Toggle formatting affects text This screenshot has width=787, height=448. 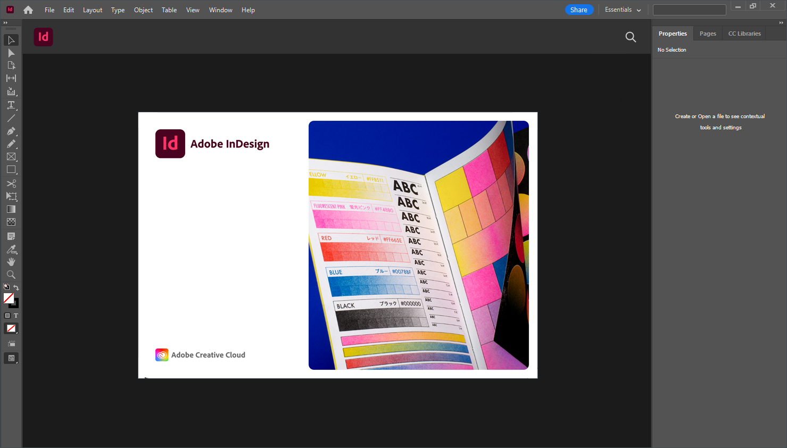click(16, 316)
